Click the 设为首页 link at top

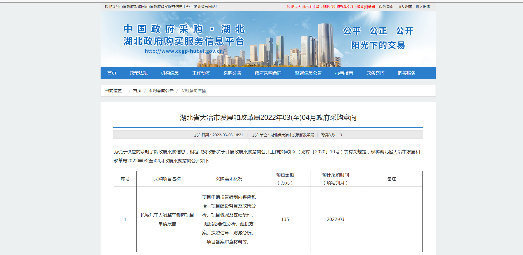[x=386, y=7]
